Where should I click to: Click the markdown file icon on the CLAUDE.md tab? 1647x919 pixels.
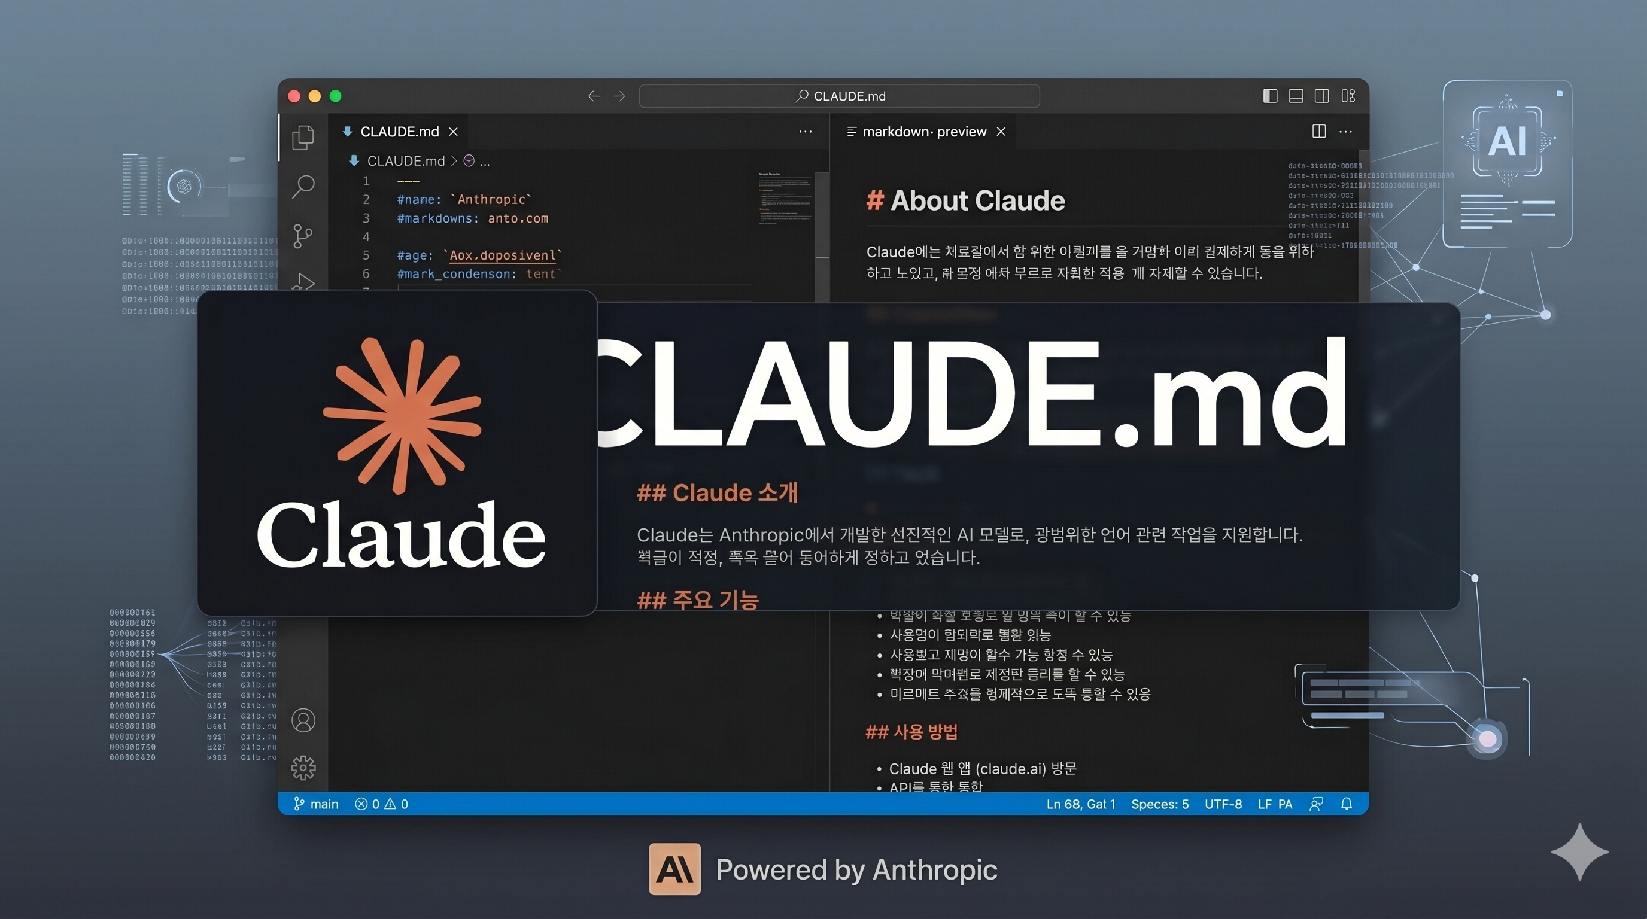point(347,132)
